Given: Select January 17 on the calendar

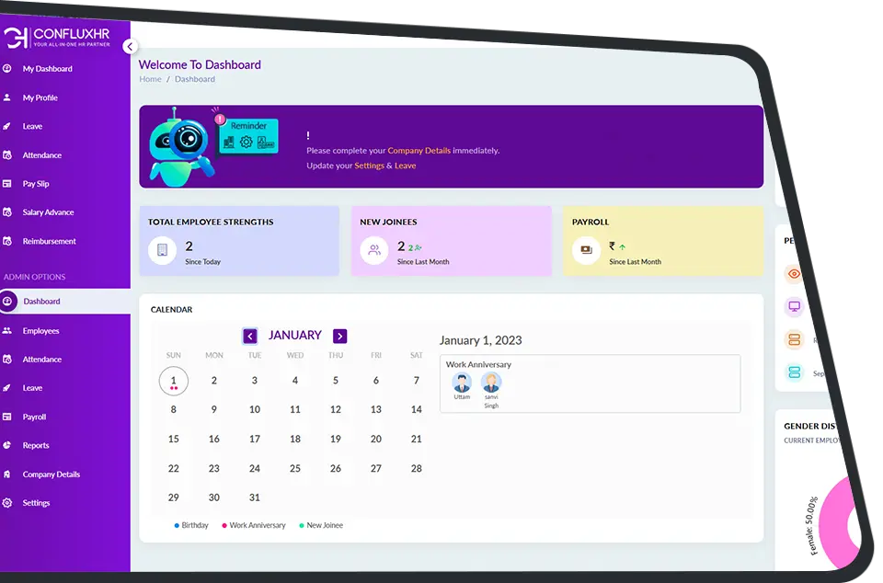Looking at the screenshot, I should (255, 438).
